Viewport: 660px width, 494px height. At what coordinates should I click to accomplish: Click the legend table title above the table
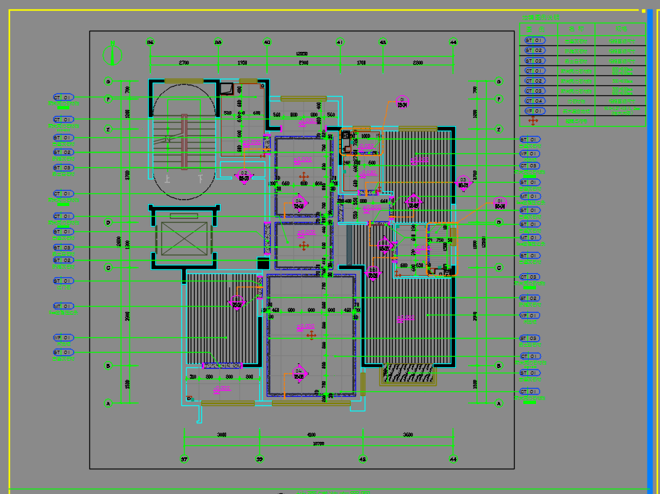(x=541, y=18)
